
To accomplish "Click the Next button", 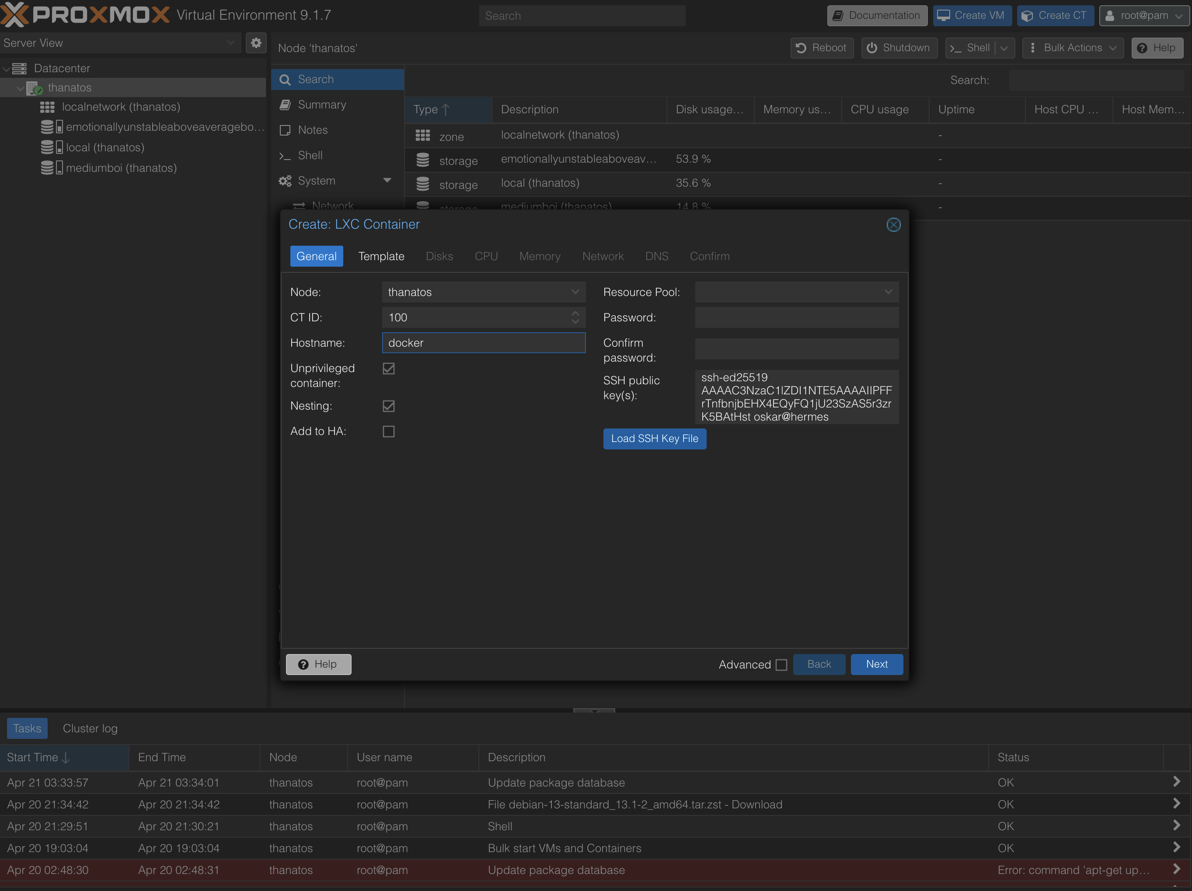I will 877,665.
